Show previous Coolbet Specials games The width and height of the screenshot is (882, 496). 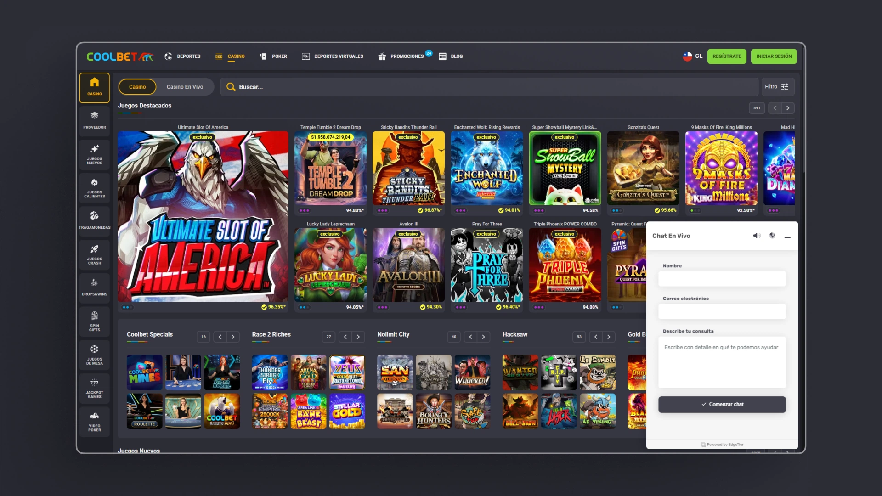coord(220,337)
